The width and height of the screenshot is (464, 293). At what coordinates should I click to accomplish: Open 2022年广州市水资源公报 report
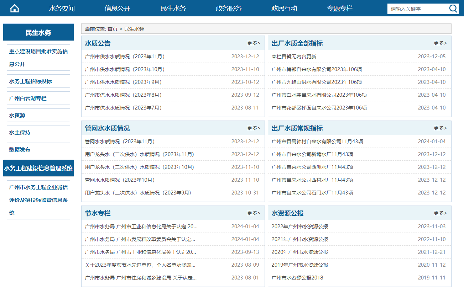299,227
